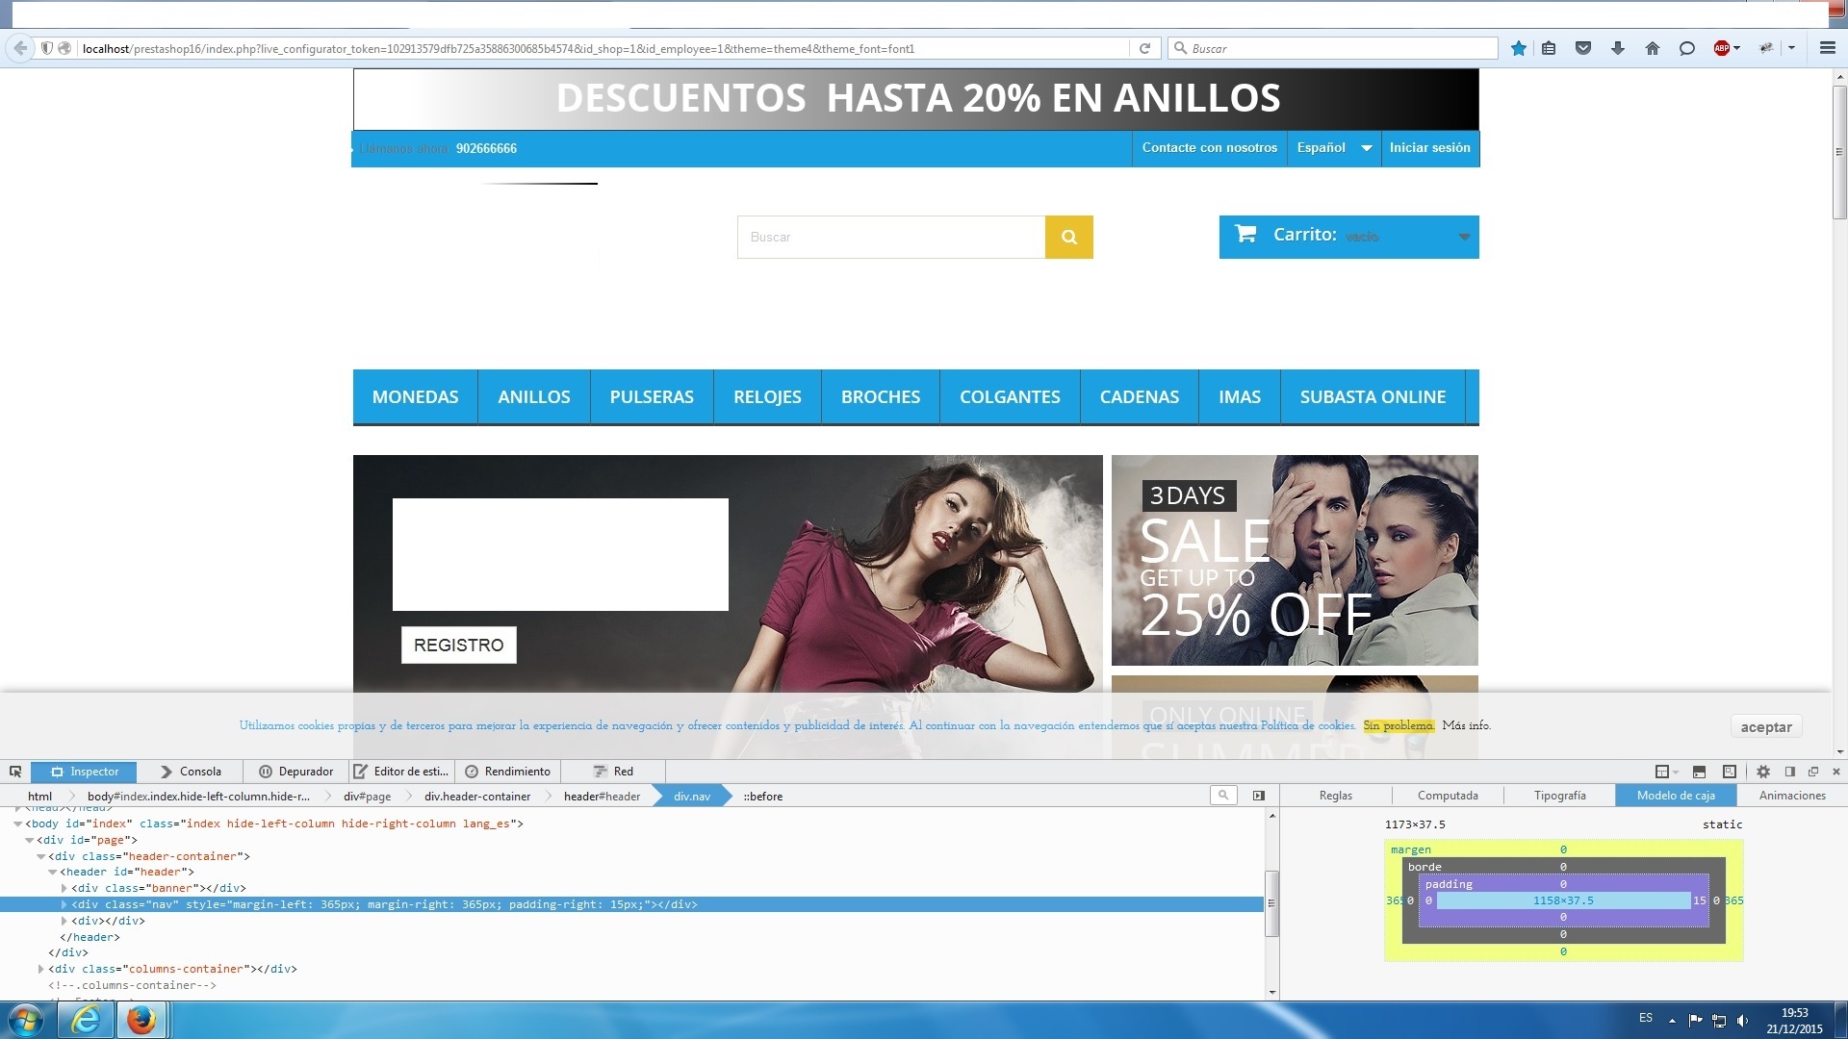Screen dimensions: 1848x1039
Task: Click the Firefox taskbar icon
Action: 141,1020
